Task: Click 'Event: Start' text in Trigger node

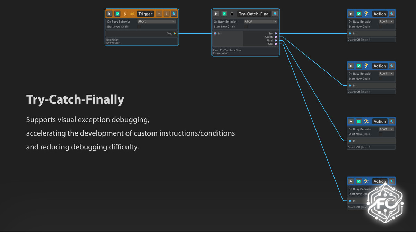Action: [x=113, y=43]
